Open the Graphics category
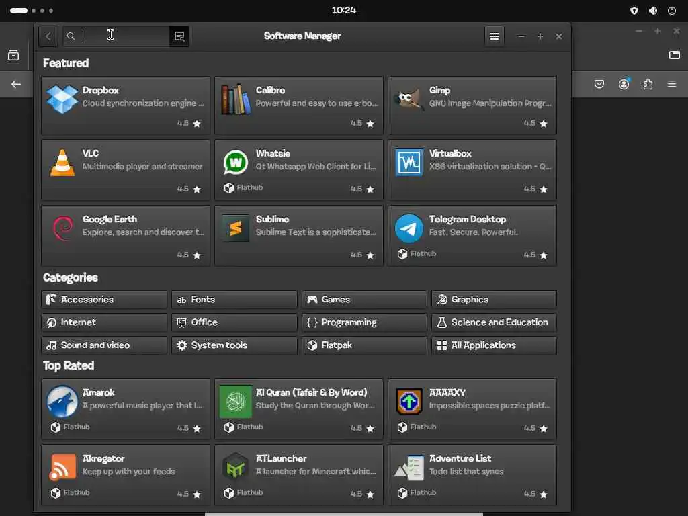The image size is (688, 516). coord(494,300)
